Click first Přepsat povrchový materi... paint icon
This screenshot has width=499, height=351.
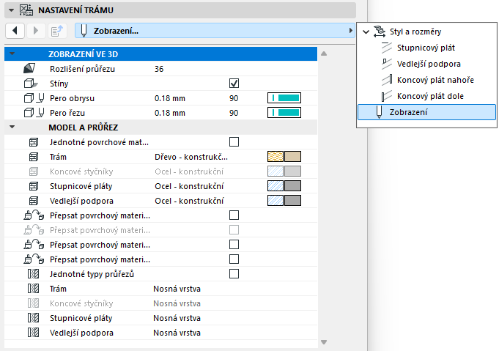tap(34, 215)
